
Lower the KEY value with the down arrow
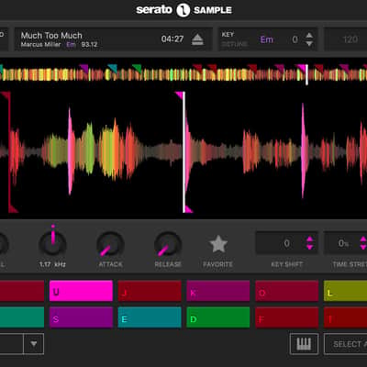click(x=309, y=44)
